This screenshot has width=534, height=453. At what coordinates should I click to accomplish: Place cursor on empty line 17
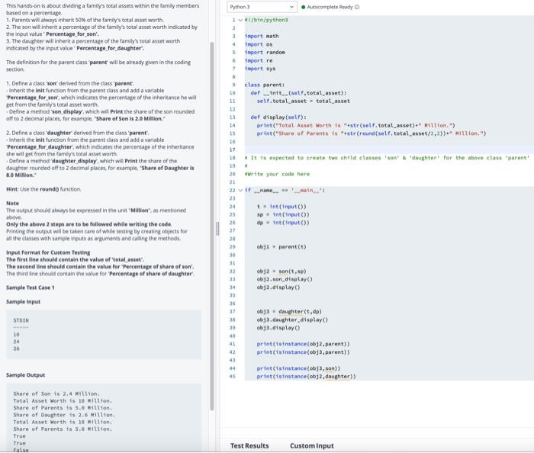[x=389, y=149]
